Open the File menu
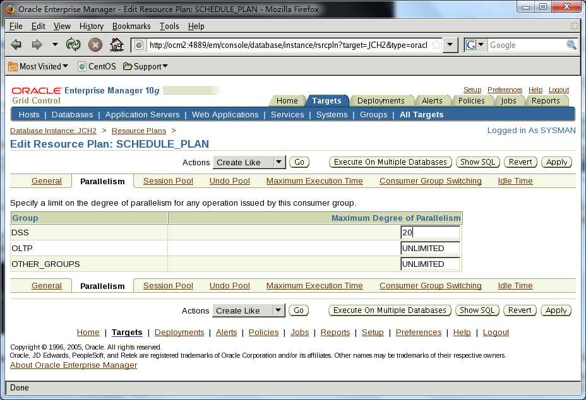Screen dimensions: 586x400 (16, 26)
